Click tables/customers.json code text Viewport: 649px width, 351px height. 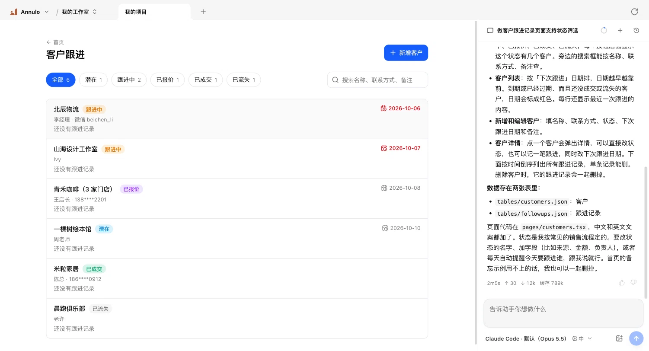tap(532, 201)
